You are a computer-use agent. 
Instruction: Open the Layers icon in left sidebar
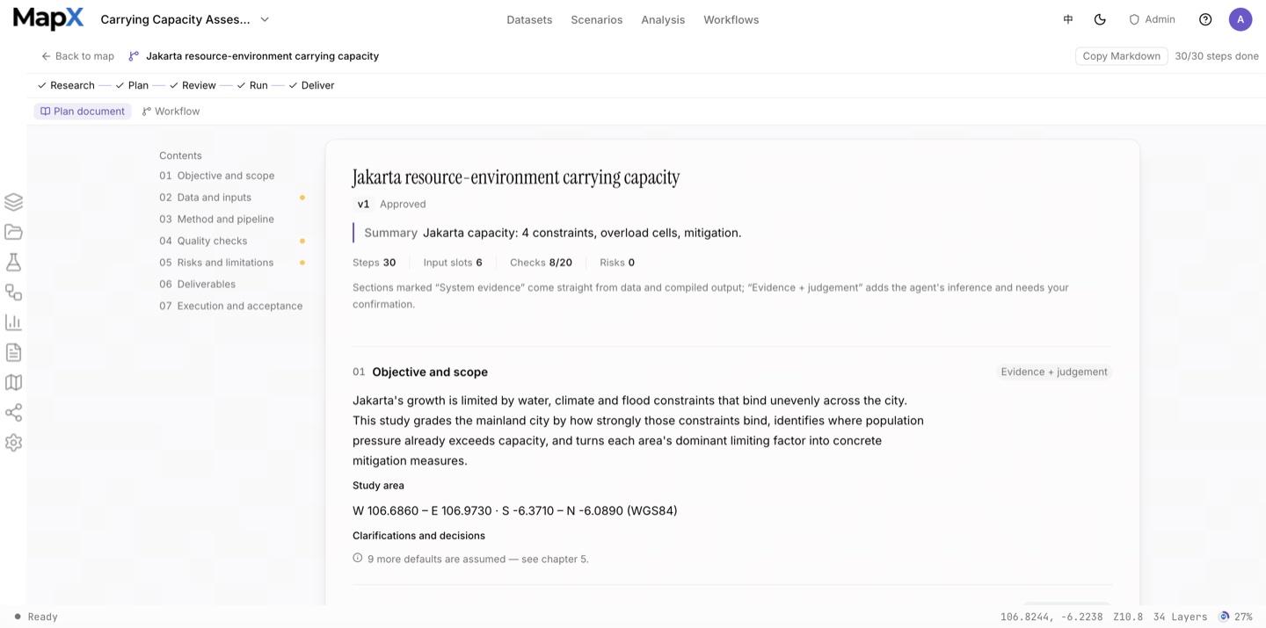coord(13,202)
